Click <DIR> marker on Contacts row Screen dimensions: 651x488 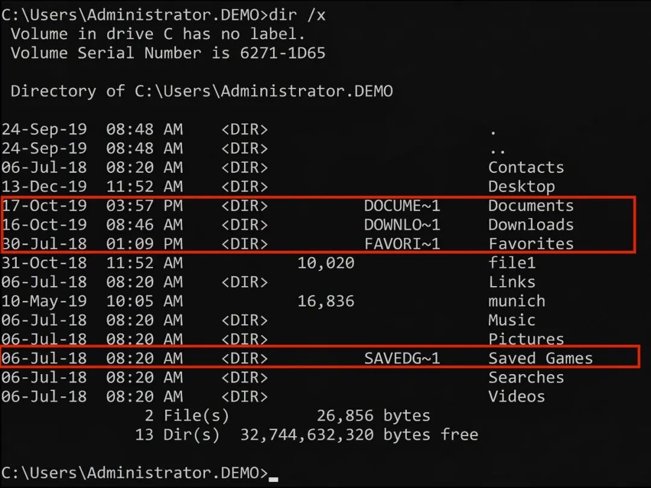coord(245,167)
